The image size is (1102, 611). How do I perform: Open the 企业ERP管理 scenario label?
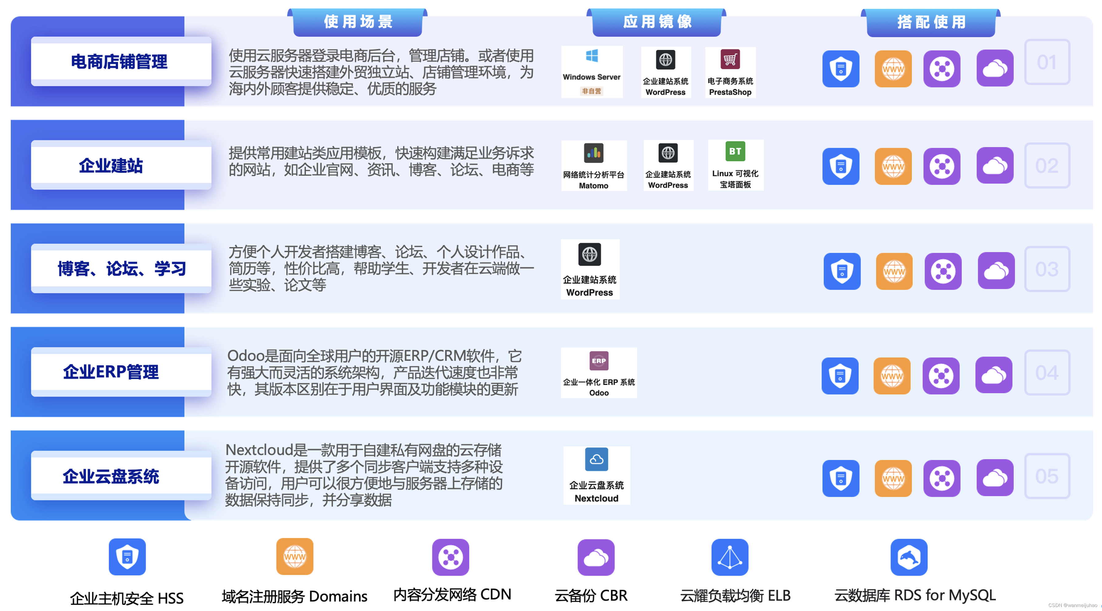coord(121,372)
